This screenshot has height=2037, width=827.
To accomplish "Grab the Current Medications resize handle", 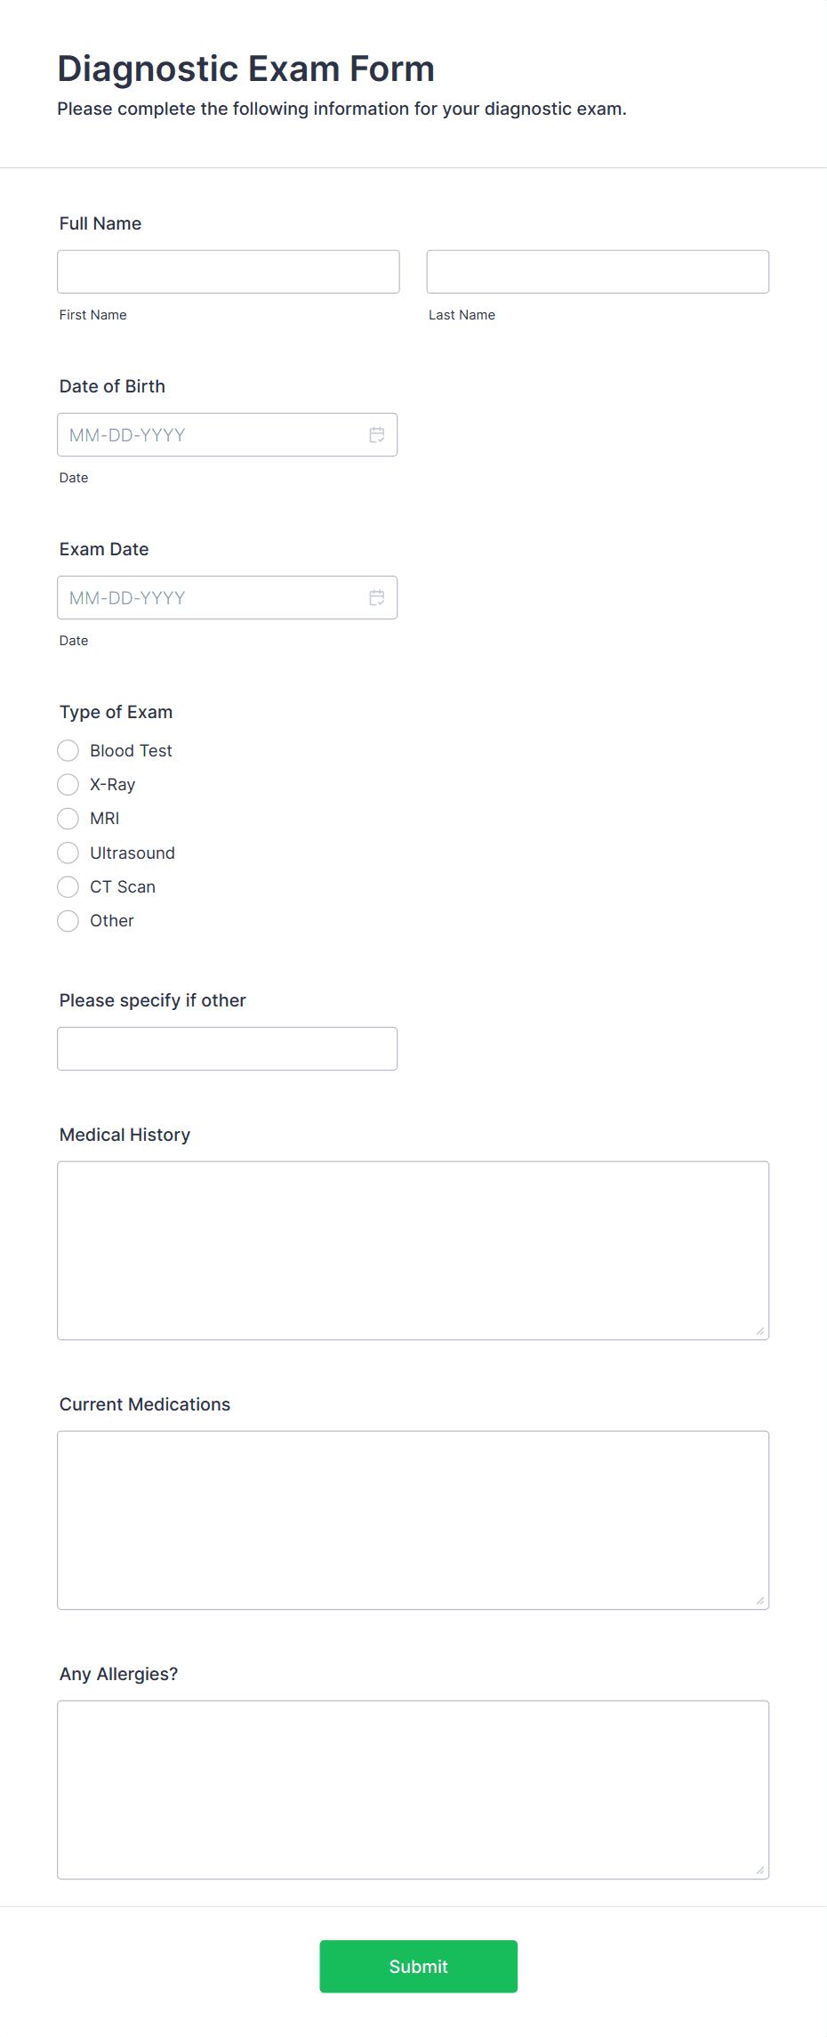I will [x=760, y=1601].
